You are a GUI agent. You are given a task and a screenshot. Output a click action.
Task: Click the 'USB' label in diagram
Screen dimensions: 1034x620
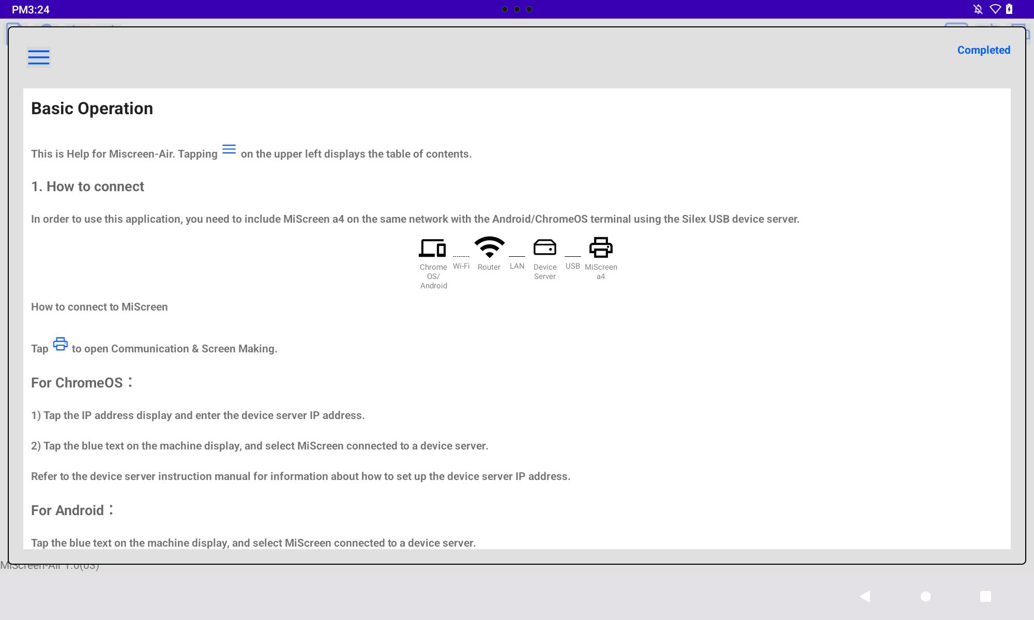[573, 266]
